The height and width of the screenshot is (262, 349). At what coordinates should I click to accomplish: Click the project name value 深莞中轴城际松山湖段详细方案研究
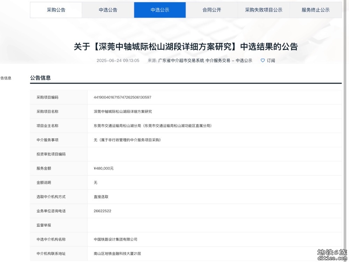point(122,111)
